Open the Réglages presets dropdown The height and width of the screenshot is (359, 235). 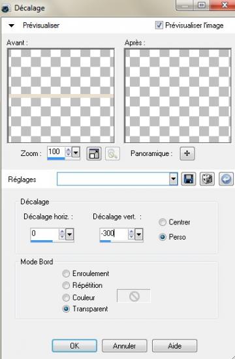pyautogui.click(x=174, y=179)
